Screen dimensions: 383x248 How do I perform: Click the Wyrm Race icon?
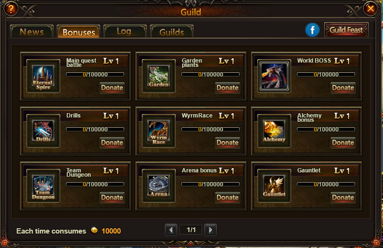coord(159,131)
